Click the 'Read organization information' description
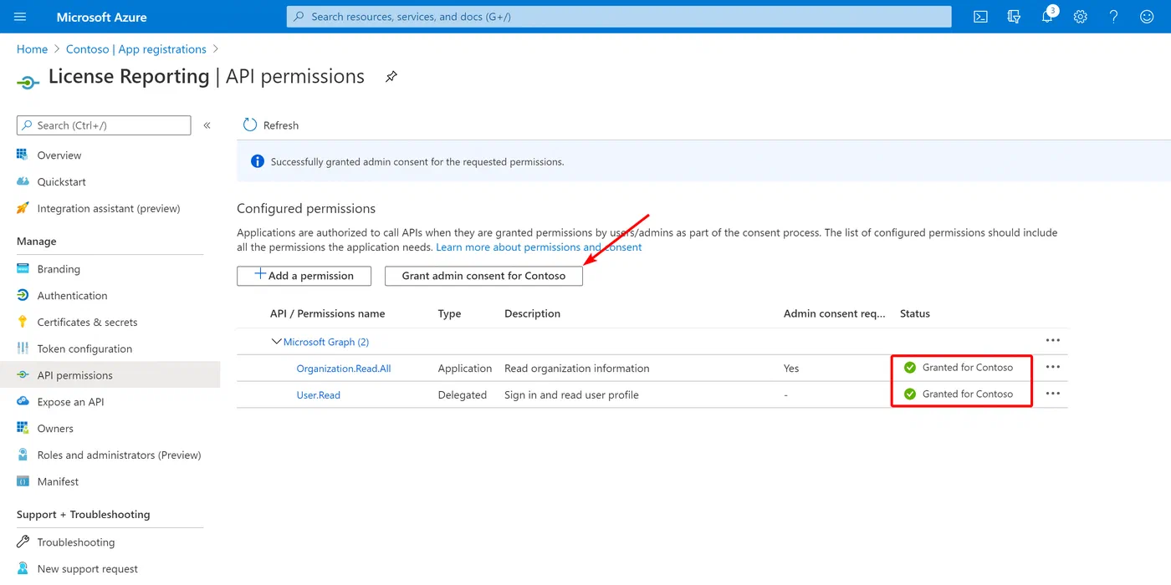 click(x=577, y=369)
